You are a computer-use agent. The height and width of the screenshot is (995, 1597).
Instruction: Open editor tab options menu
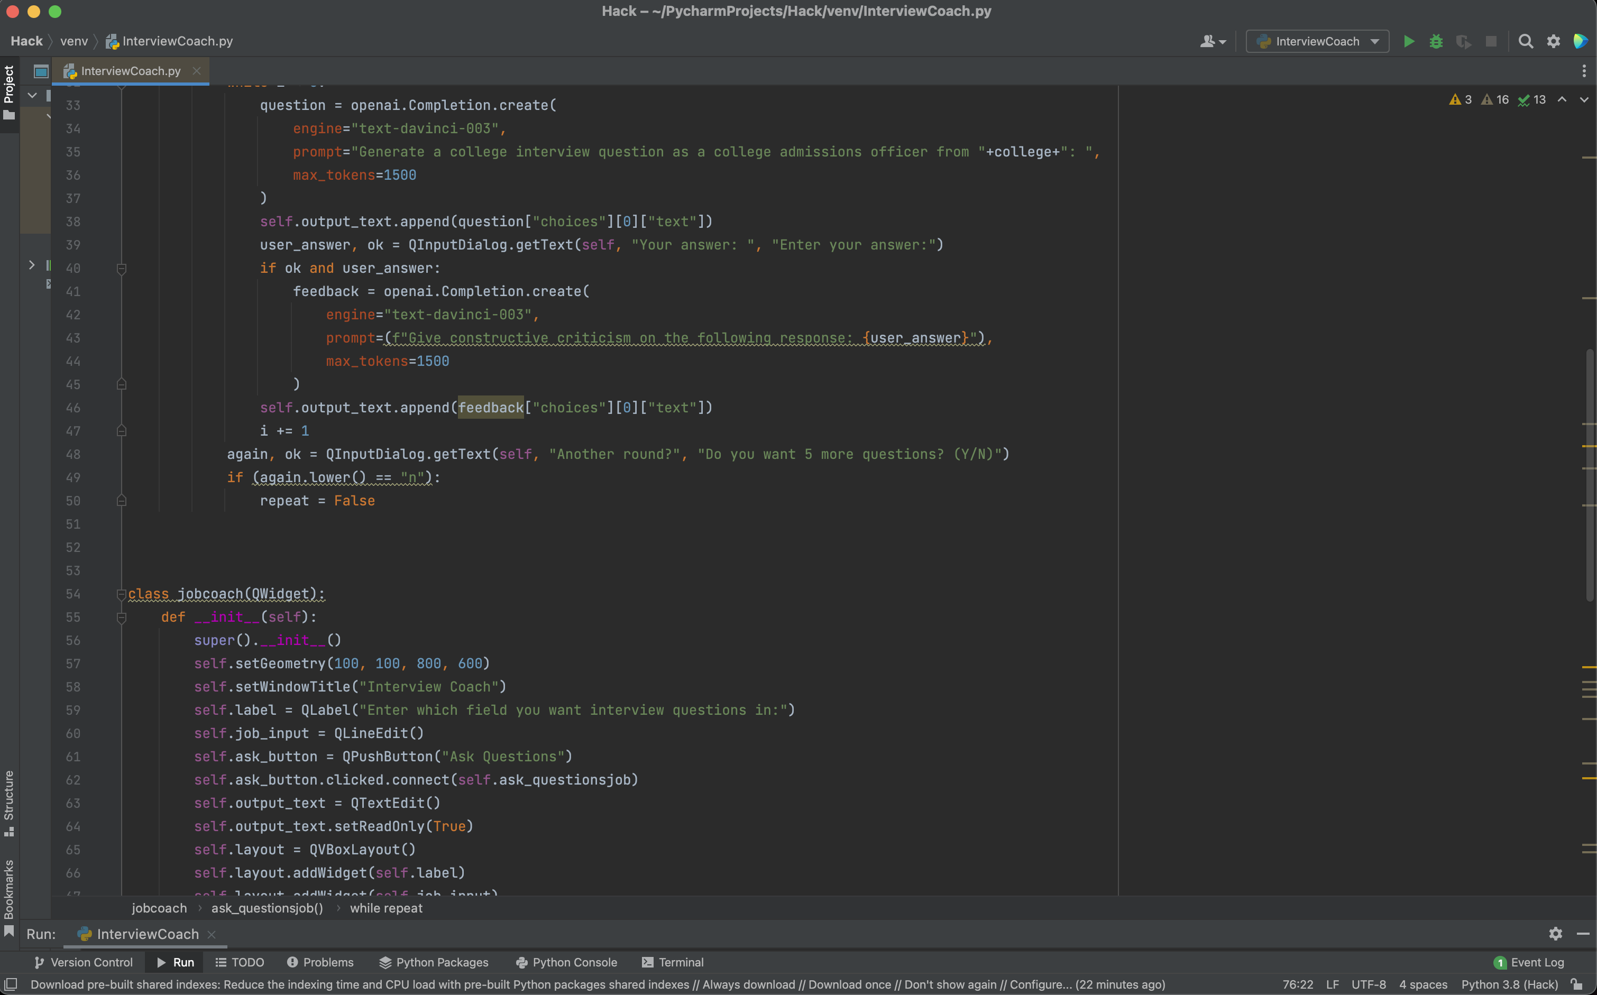pos(1584,70)
